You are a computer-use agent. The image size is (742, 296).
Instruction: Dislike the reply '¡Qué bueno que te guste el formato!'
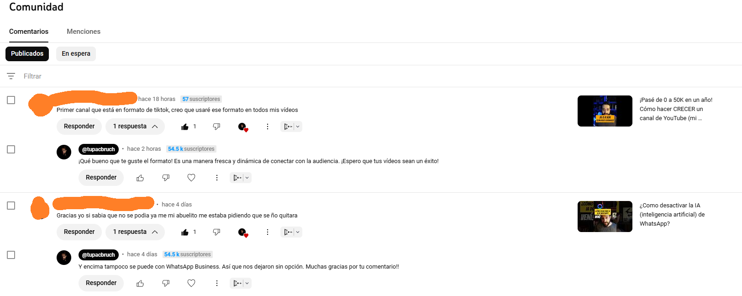coord(166,178)
